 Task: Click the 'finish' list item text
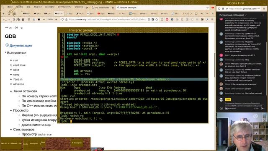coord(18,79)
